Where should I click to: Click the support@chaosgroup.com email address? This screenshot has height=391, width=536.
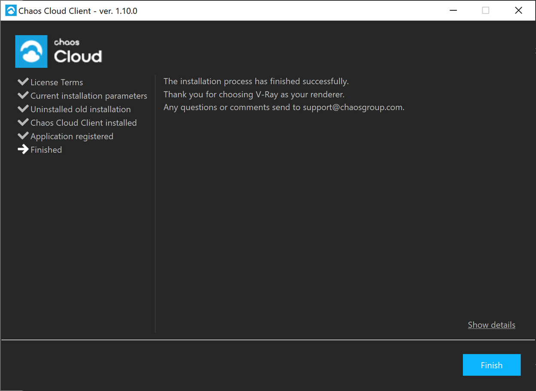pyautogui.click(x=353, y=107)
